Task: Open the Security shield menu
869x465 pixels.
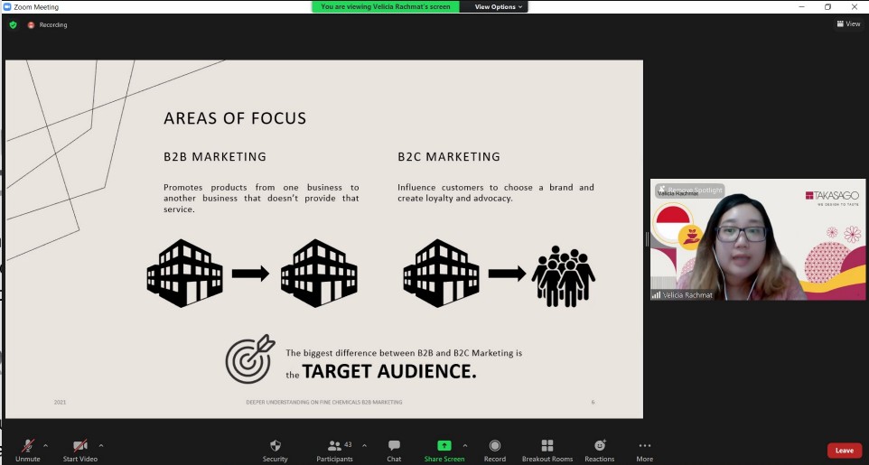Action: [x=275, y=450]
